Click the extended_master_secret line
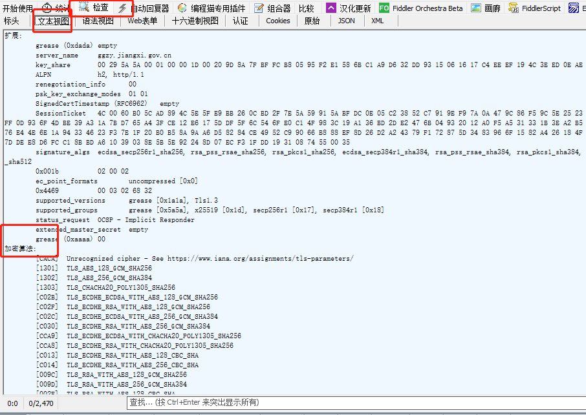The height and width of the screenshot is (415, 586). [92, 230]
